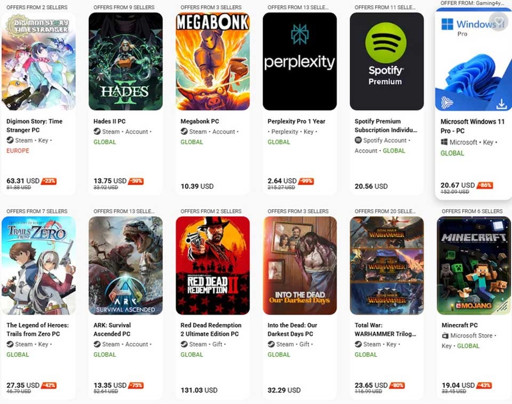Click Steam icon under Digimon Story listing

pos(10,140)
